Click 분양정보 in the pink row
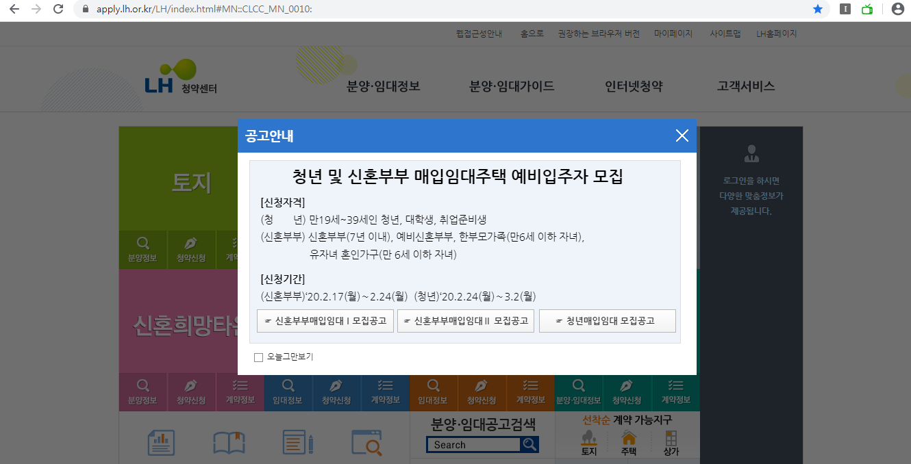 click(142, 392)
